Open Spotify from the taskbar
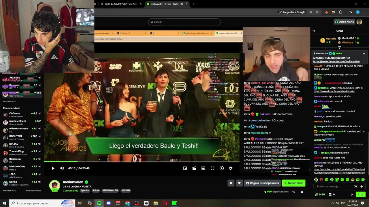The image size is (369, 207). tap(99, 203)
